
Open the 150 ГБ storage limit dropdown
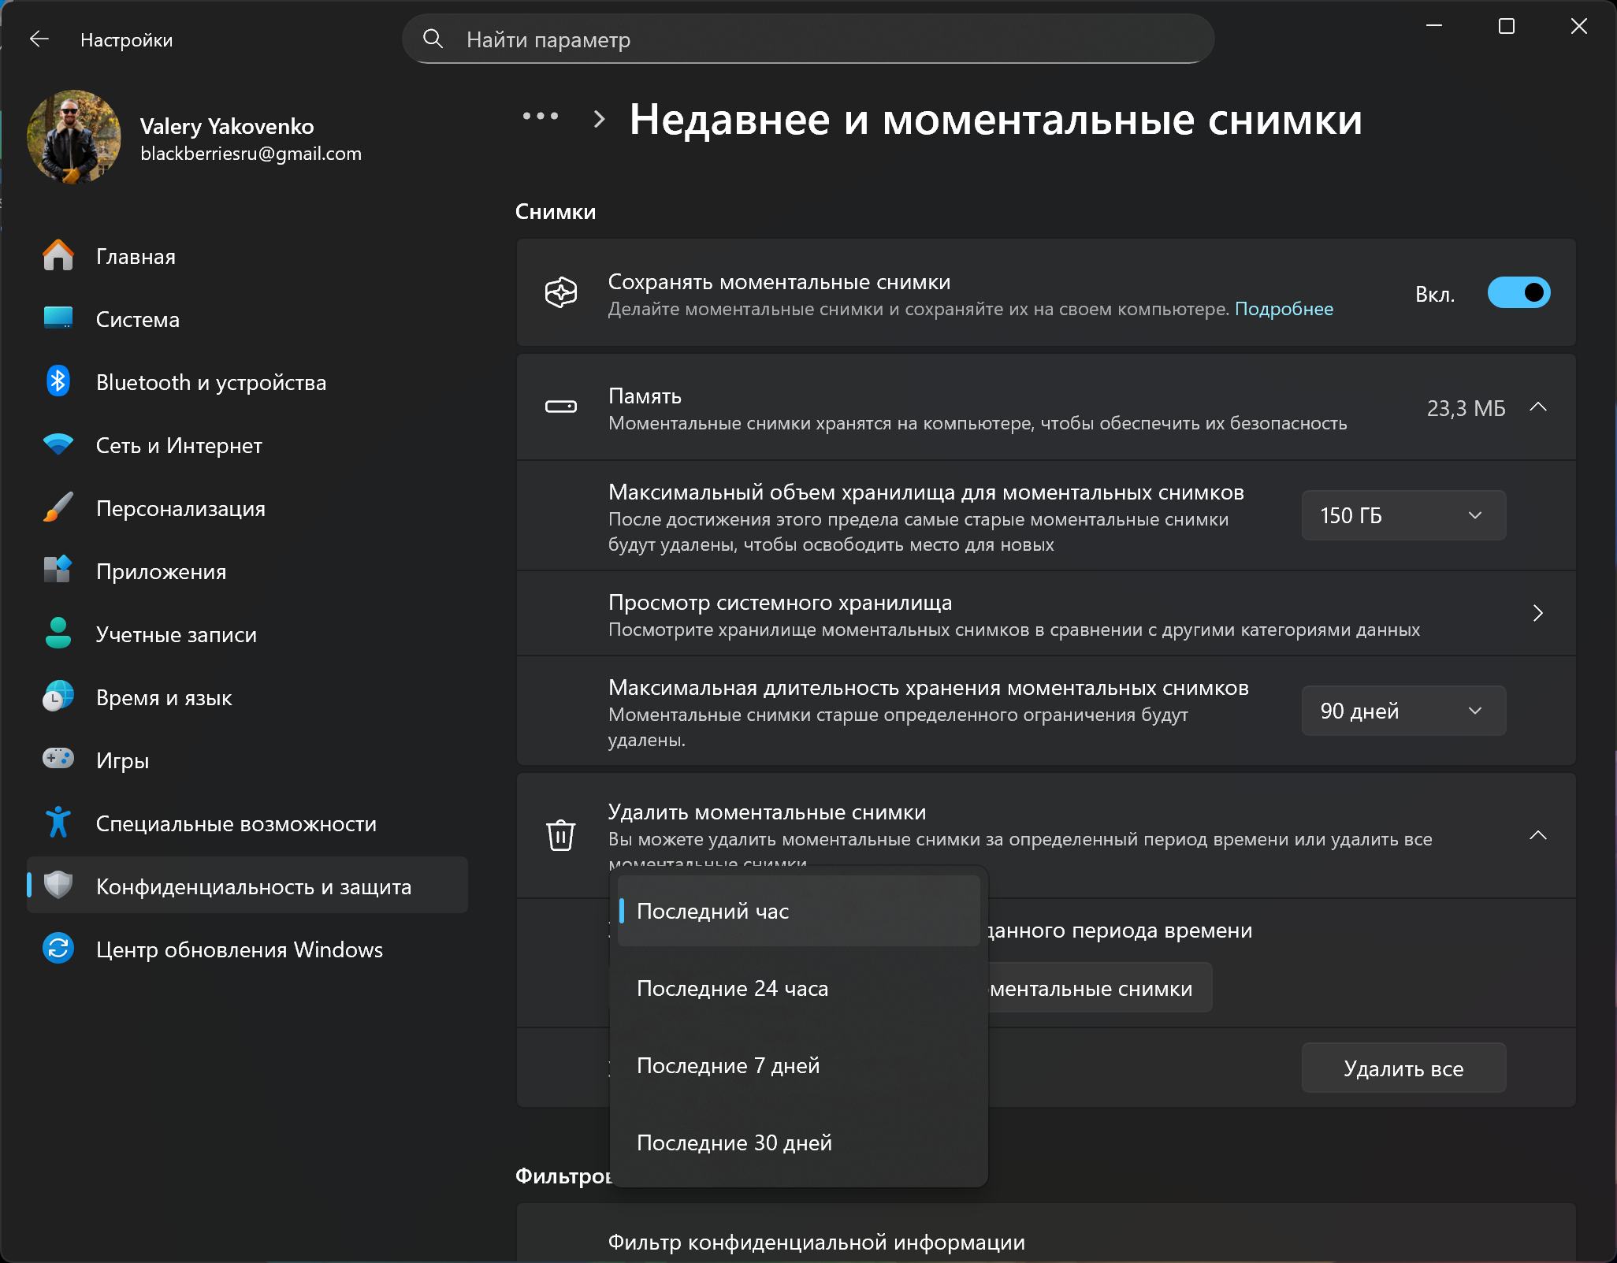click(x=1403, y=515)
